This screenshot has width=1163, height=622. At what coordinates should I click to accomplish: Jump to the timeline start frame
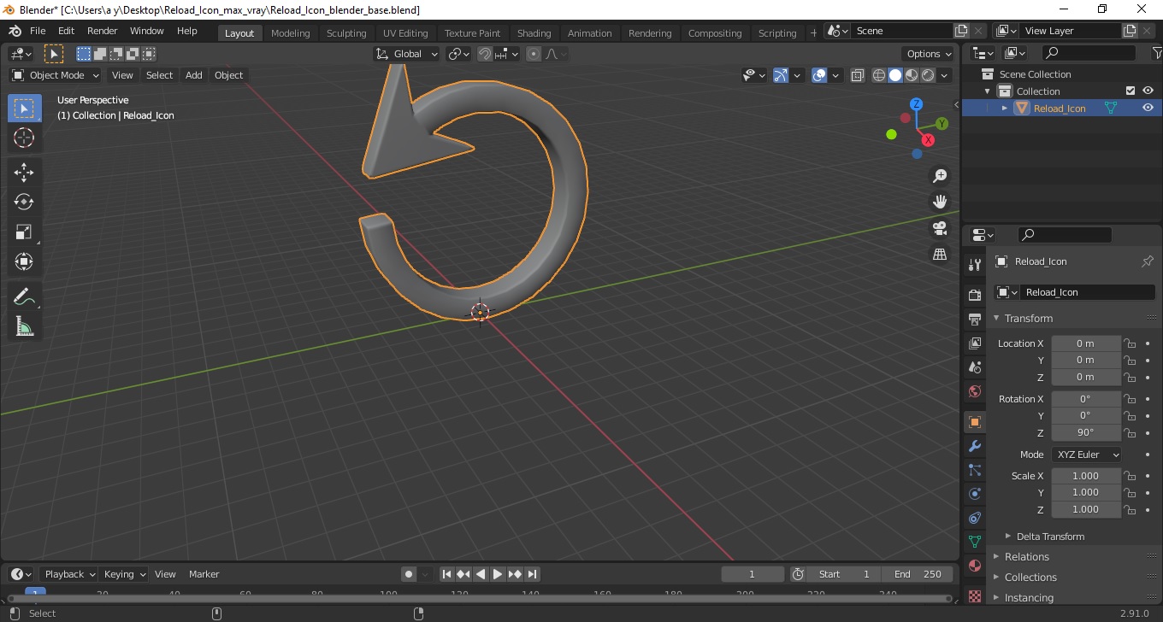(x=446, y=574)
